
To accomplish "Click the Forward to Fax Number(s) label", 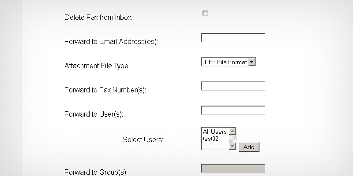I will [105, 90].
